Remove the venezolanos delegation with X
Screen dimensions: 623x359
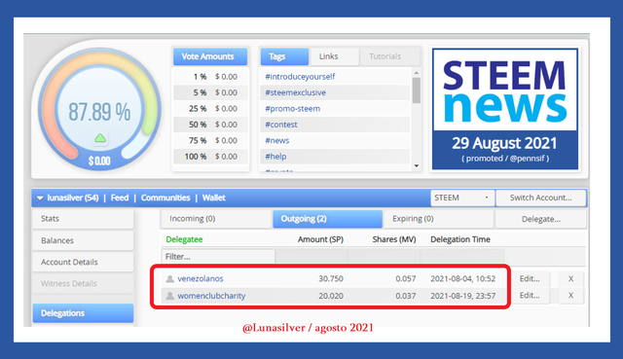tap(570, 279)
